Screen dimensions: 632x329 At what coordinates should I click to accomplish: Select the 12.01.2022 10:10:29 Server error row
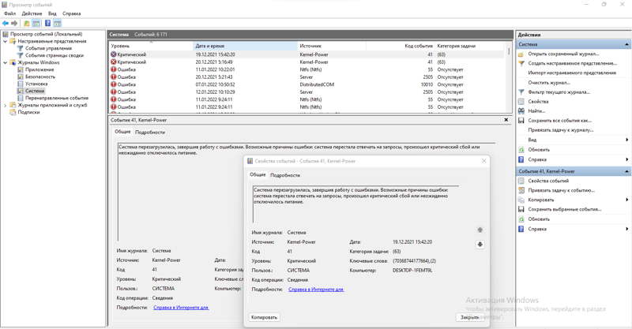click(307, 92)
